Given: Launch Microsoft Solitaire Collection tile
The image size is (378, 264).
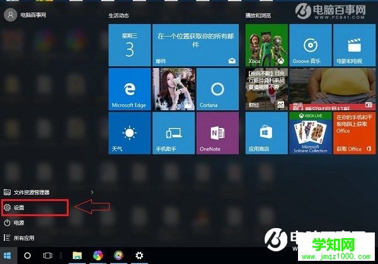Looking at the screenshot, I should click(x=311, y=133).
